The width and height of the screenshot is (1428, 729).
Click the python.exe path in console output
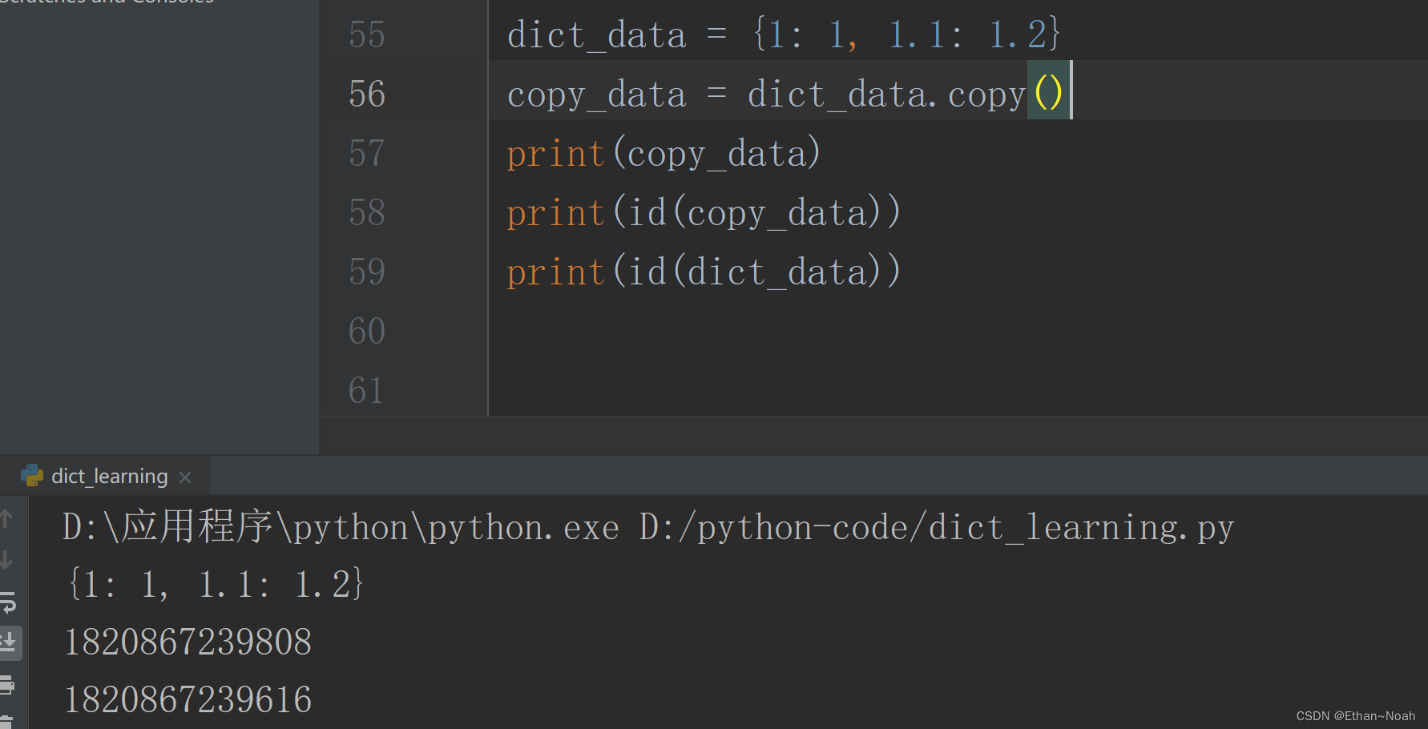(x=337, y=526)
